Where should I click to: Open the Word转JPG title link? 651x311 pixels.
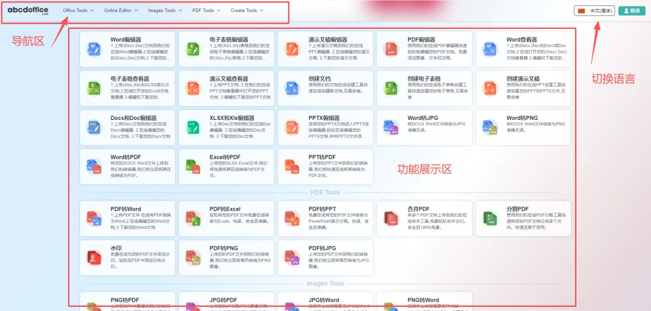tap(423, 118)
